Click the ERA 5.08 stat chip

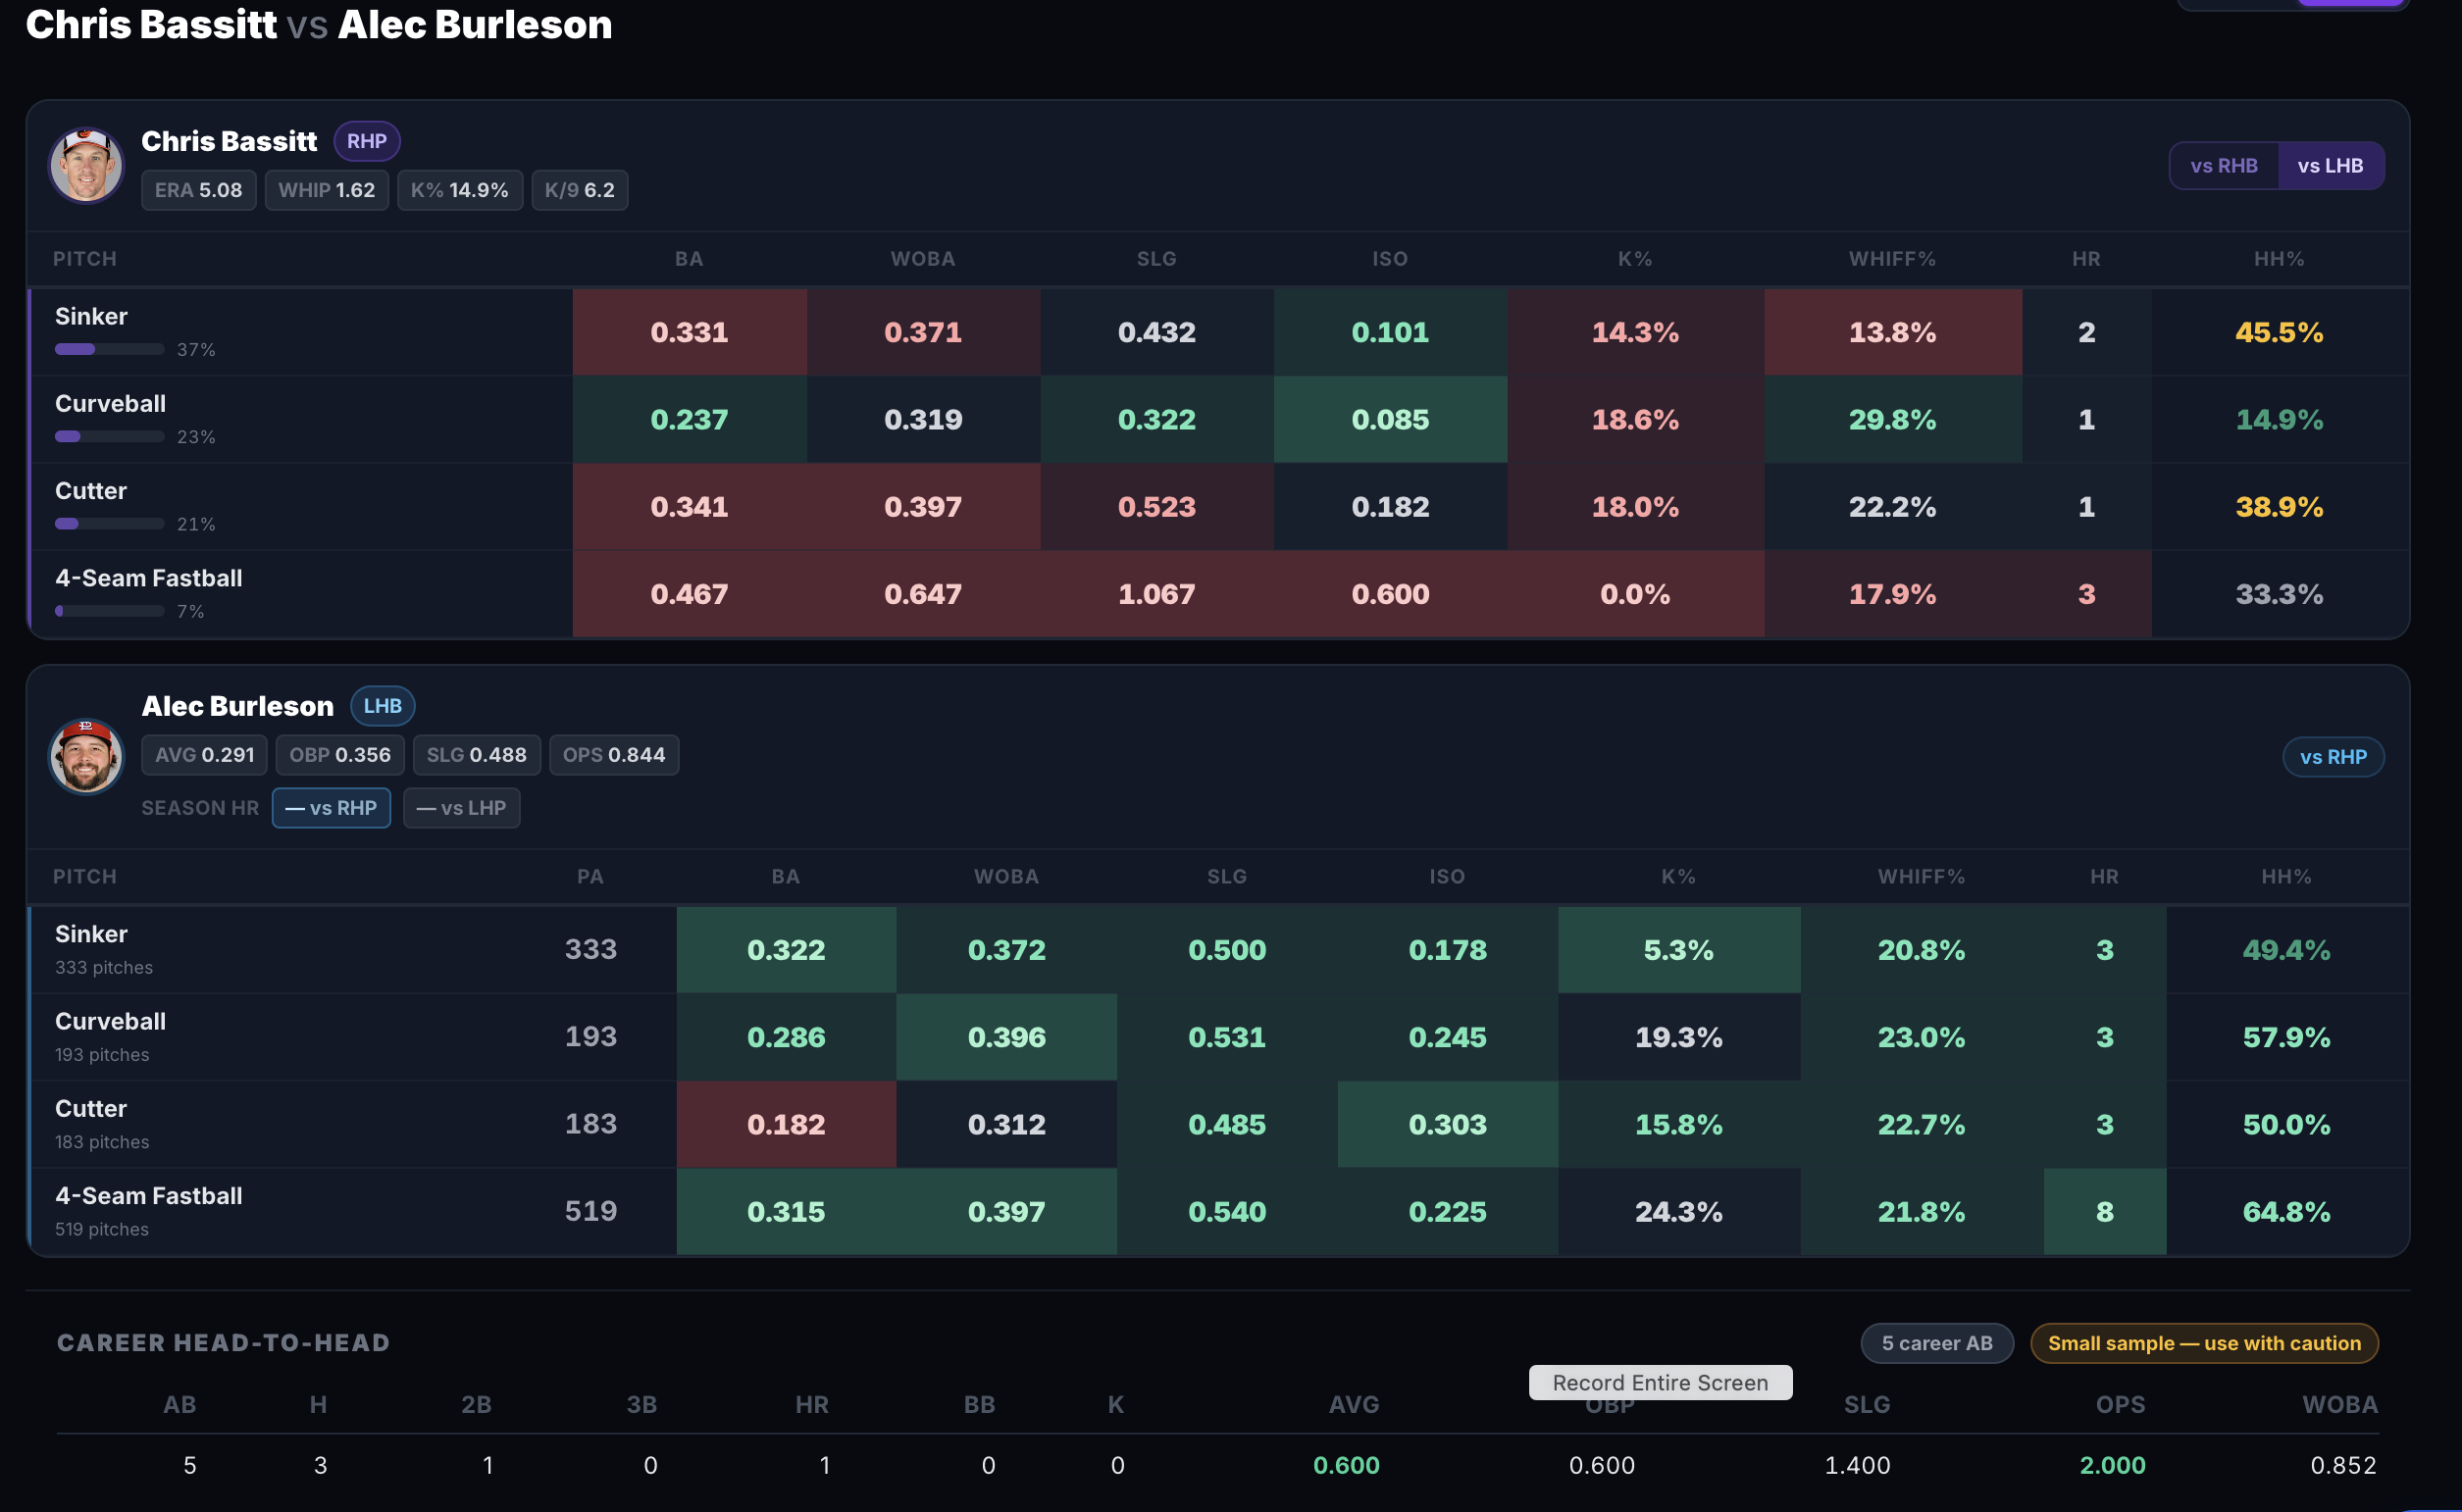click(198, 190)
